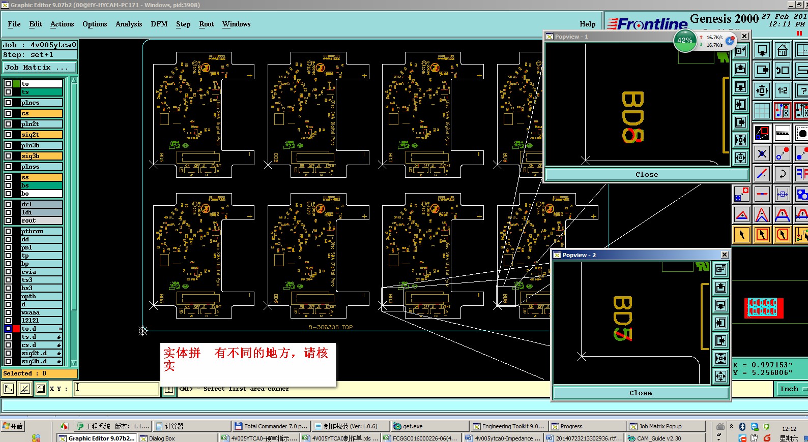Image resolution: width=808 pixels, height=442 pixels.
Task: Toggle the checkbox for layer 'cs'
Action: pos(8,113)
